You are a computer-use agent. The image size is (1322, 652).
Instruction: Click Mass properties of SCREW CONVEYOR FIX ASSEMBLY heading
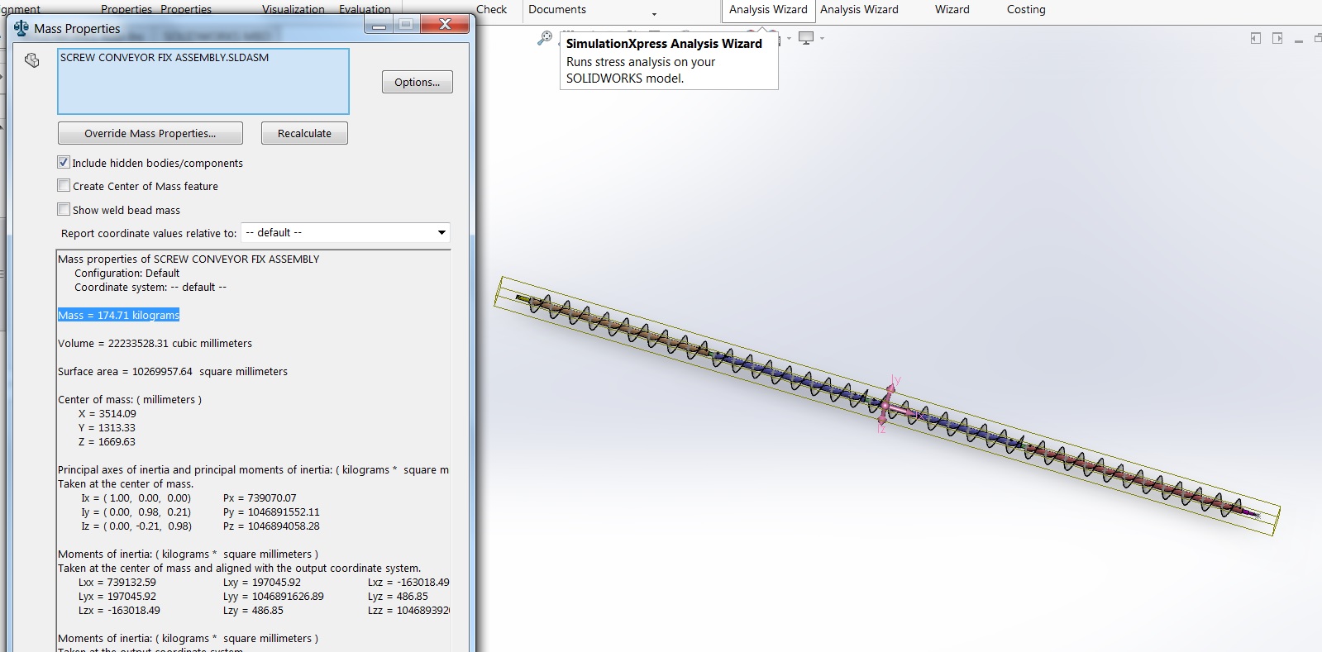[x=189, y=259]
